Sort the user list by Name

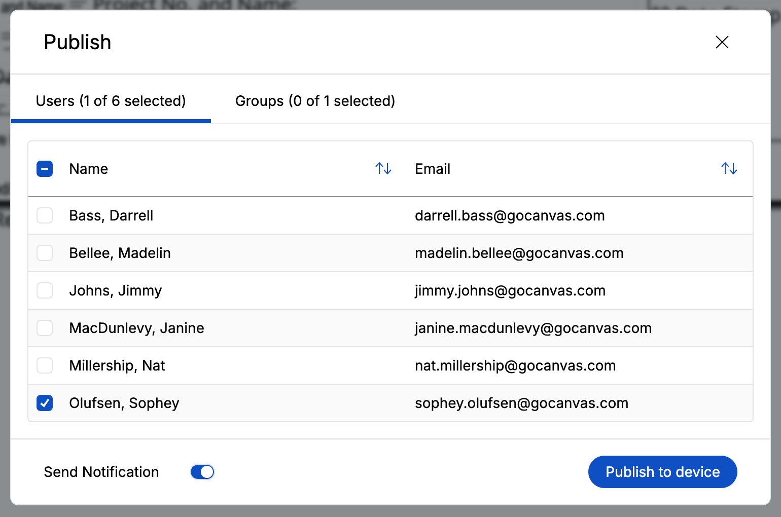pyautogui.click(x=383, y=168)
